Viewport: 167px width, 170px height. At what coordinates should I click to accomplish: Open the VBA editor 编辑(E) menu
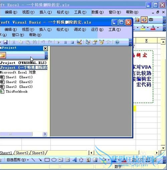tap(11, 29)
